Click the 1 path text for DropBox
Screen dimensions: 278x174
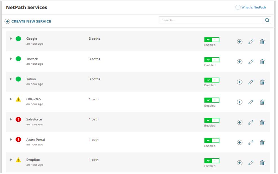[x=94, y=160]
